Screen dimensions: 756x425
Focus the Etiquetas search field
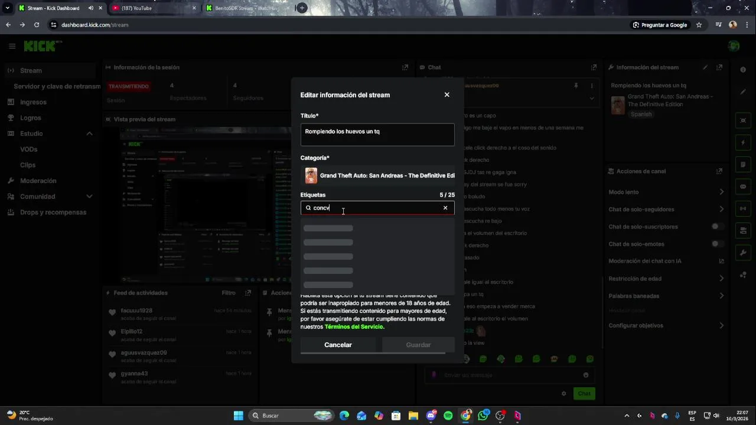coord(377,208)
